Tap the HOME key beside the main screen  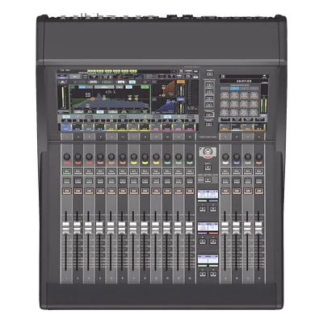click(209, 73)
